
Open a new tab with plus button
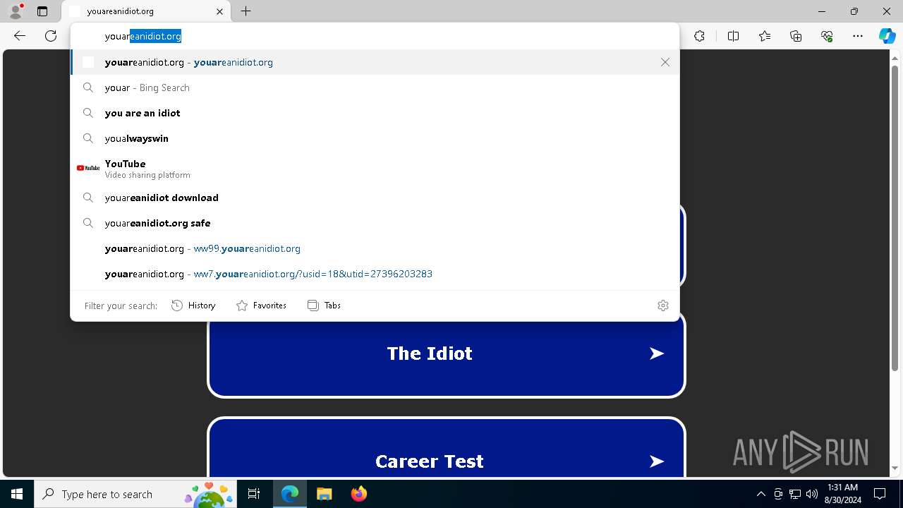(x=246, y=11)
